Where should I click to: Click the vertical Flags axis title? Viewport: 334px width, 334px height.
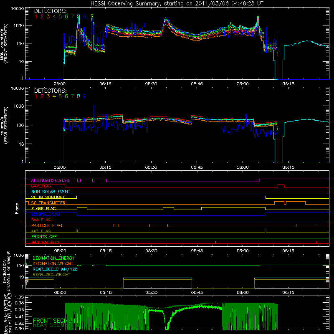(x=17, y=208)
